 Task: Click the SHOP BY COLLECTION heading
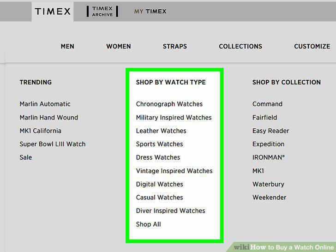click(x=287, y=82)
